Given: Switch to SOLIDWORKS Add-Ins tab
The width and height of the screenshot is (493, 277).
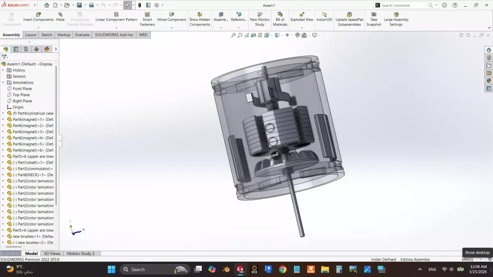Looking at the screenshot, I should pyautogui.click(x=114, y=35).
